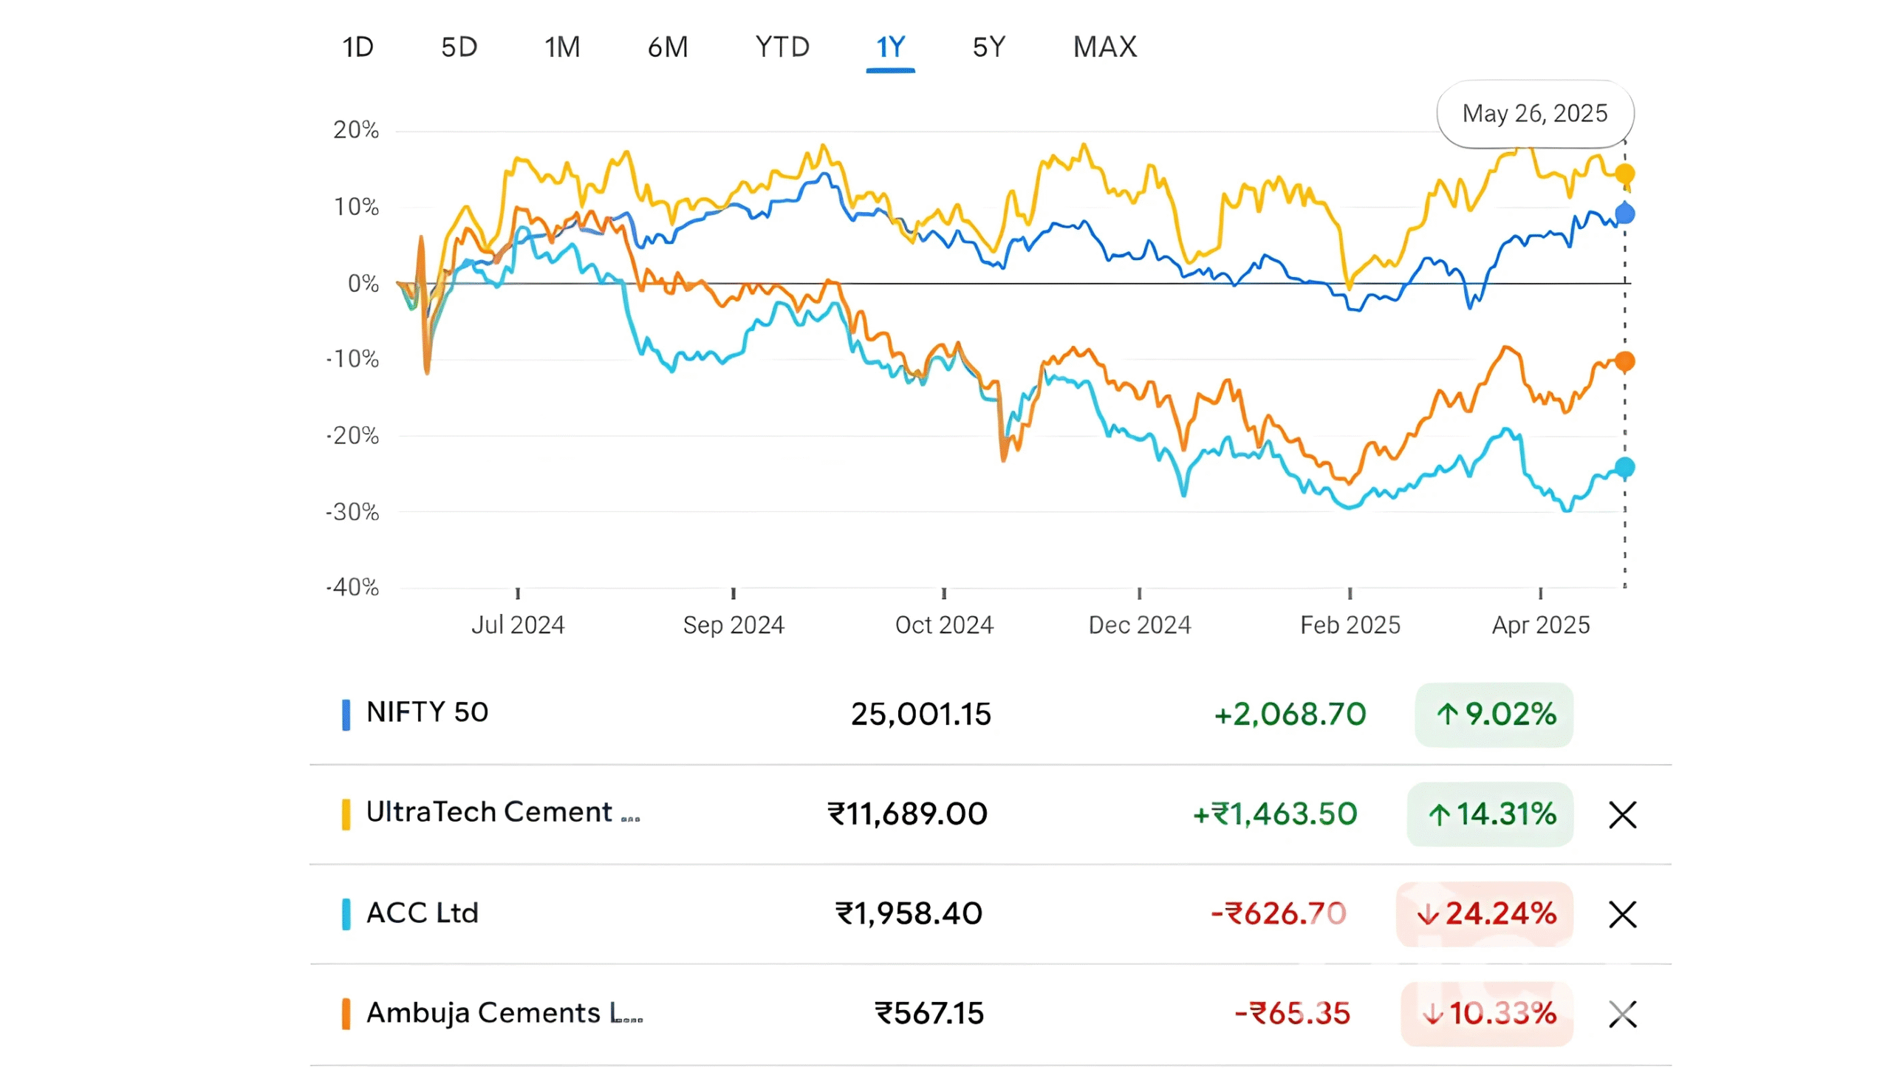Click the Dec 2024 axis label
Image resolution: width=1891 pixels, height=1081 pixels.
click(x=1139, y=625)
